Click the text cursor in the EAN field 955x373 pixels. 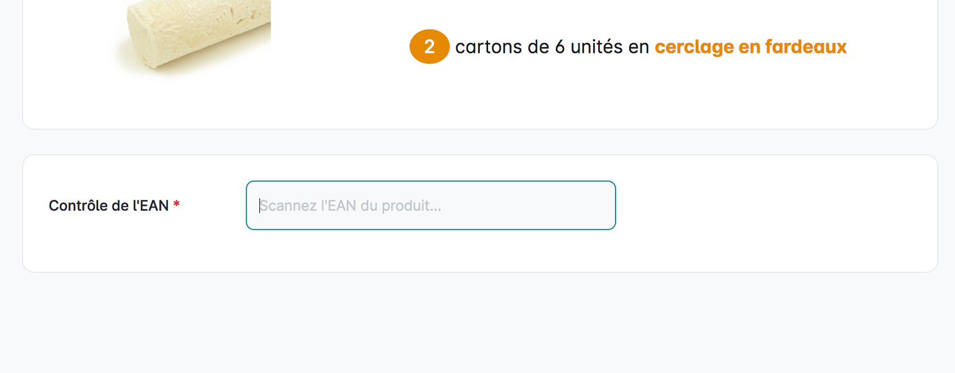260,206
